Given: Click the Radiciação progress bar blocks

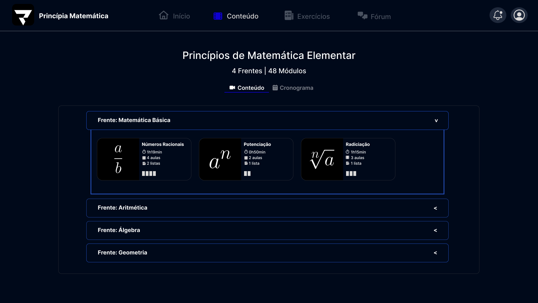Looking at the screenshot, I should click(351, 173).
